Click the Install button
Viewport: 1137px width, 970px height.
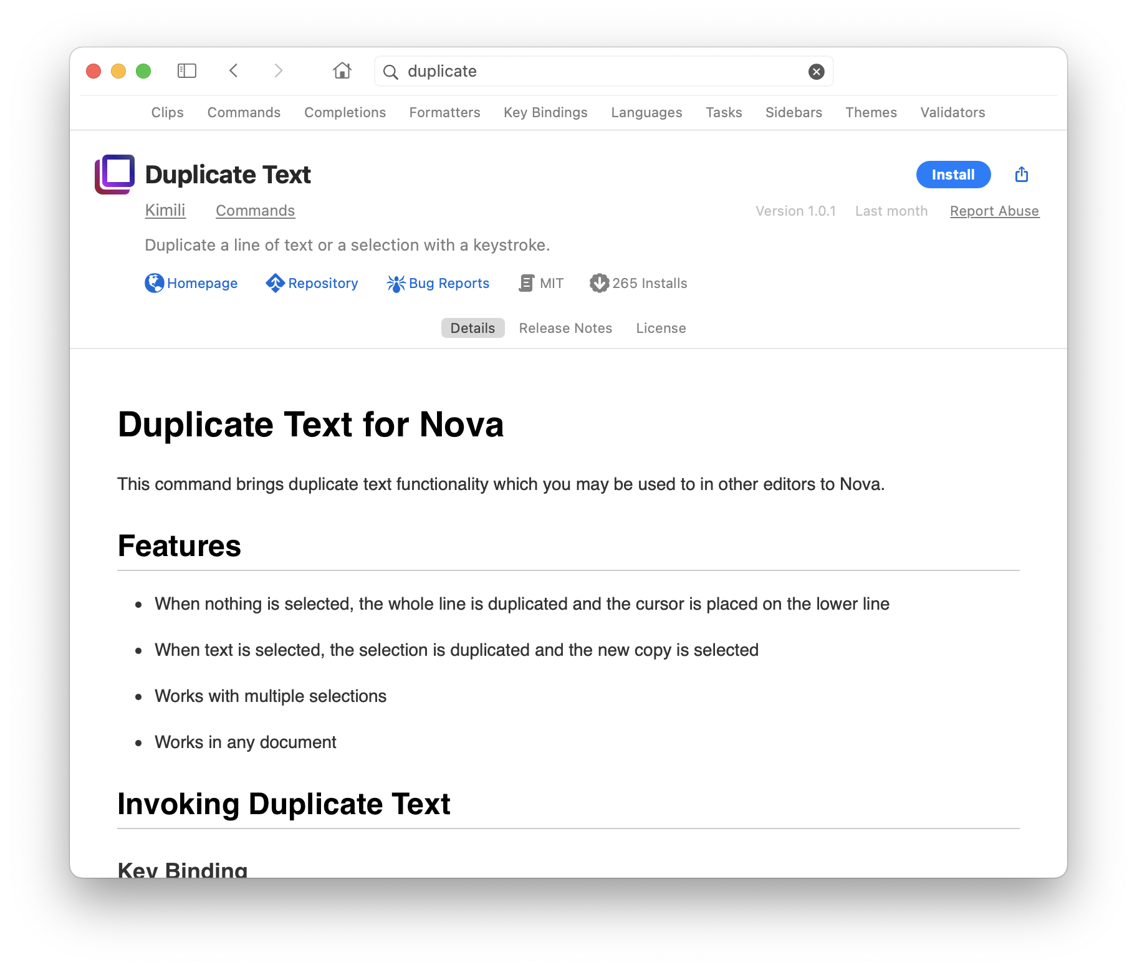click(x=953, y=175)
